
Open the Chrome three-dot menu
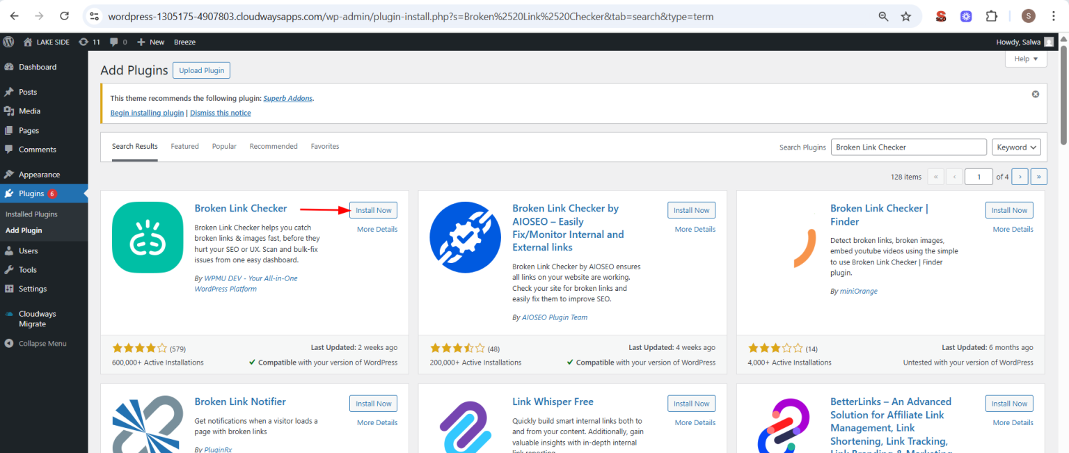tap(1054, 16)
